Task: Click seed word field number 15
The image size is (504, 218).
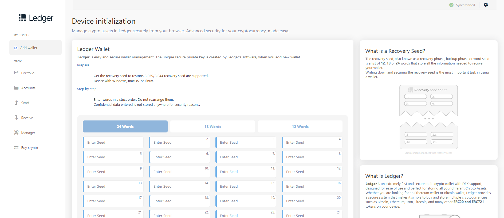Action: [x=246, y=186]
